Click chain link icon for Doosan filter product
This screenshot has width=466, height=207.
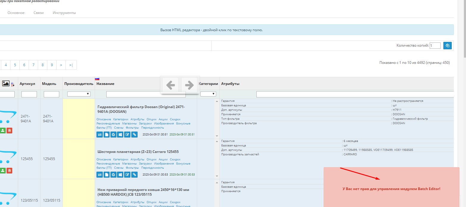click(134, 135)
